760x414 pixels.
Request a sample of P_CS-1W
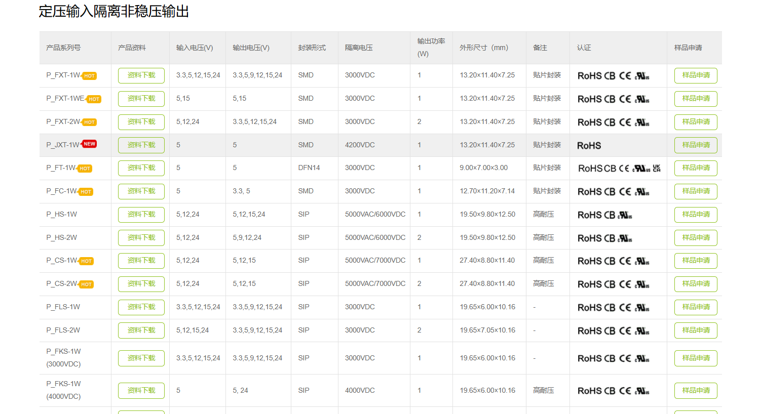(696, 261)
